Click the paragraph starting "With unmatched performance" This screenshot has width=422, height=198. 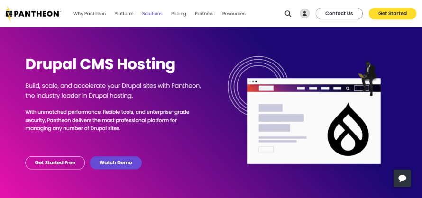pyautogui.click(x=107, y=120)
